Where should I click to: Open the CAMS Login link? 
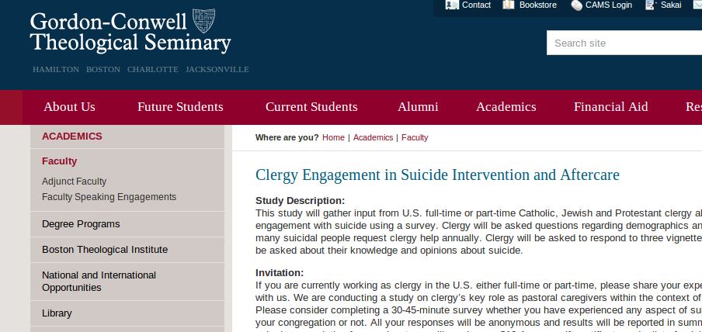(x=609, y=5)
